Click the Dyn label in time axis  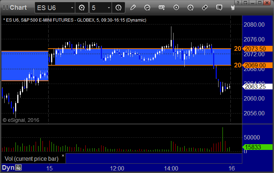8,168
